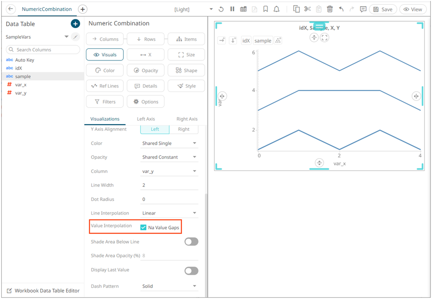
Task: Open alerts with the bell icon
Action: 276,10
